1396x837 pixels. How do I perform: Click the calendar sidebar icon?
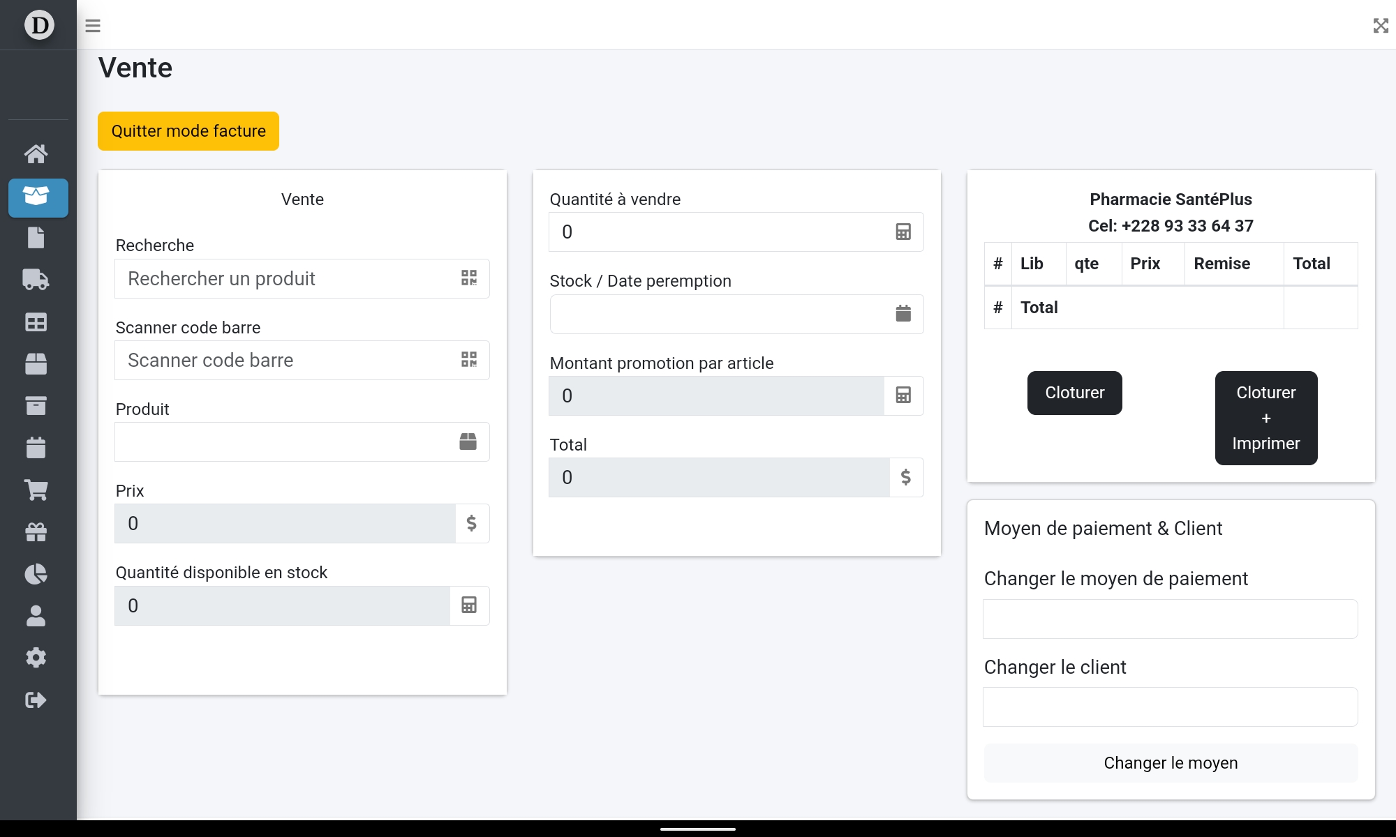tap(36, 448)
